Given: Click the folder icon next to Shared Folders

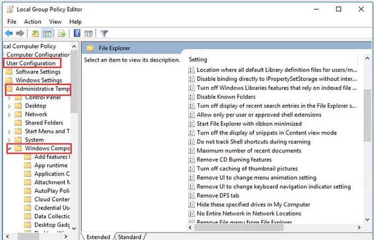Looking at the screenshot, I should pyautogui.click(x=18, y=123).
